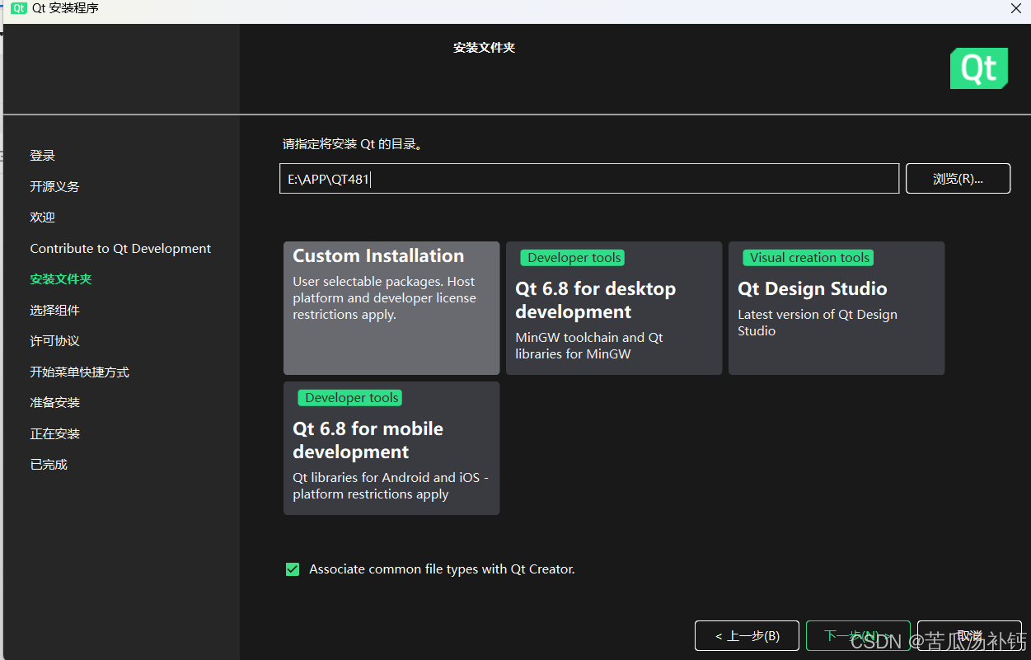This screenshot has width=1031, height=660.
Task: Click the 安装文件夹 page heading
Action: point(485,48)
